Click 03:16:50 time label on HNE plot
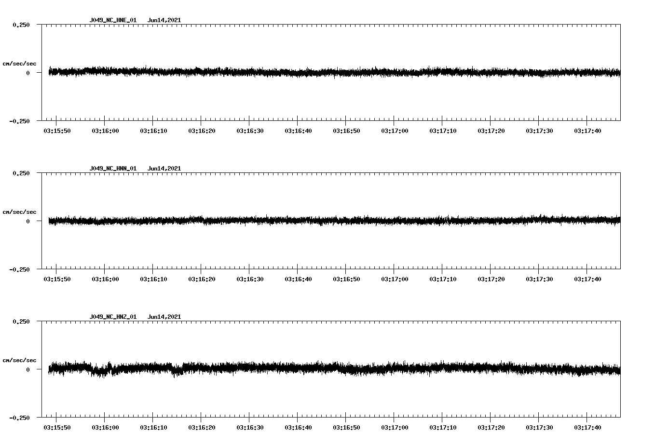This screenshot has width=655, height=445. [x=346, y=131]
